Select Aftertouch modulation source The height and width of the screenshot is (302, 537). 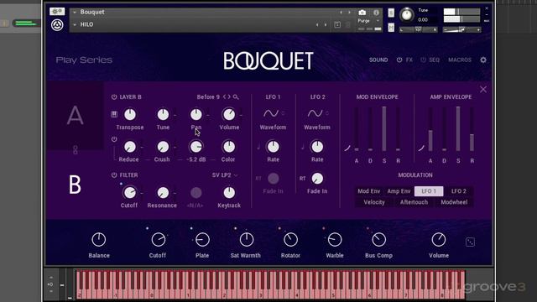[x=414, y=202]
